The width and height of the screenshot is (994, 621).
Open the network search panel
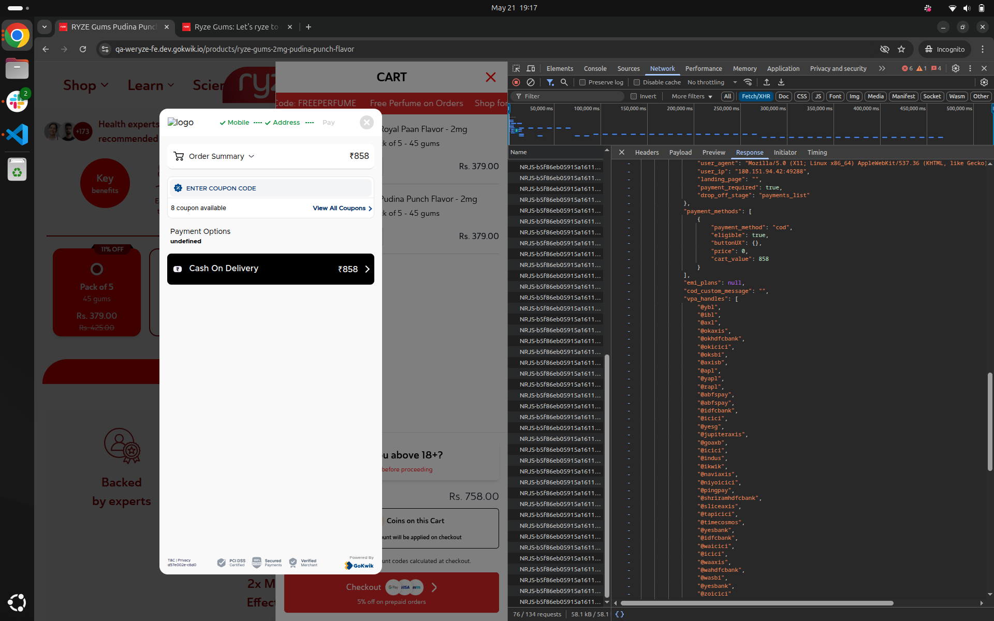tap(565, 82)
